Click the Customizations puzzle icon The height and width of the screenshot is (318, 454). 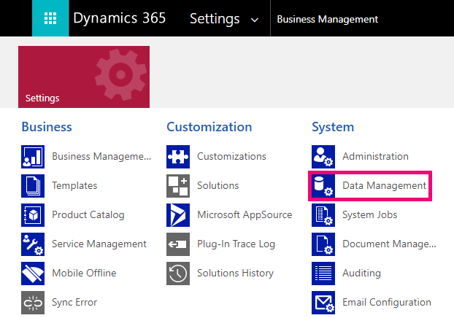tap(178, 157)
